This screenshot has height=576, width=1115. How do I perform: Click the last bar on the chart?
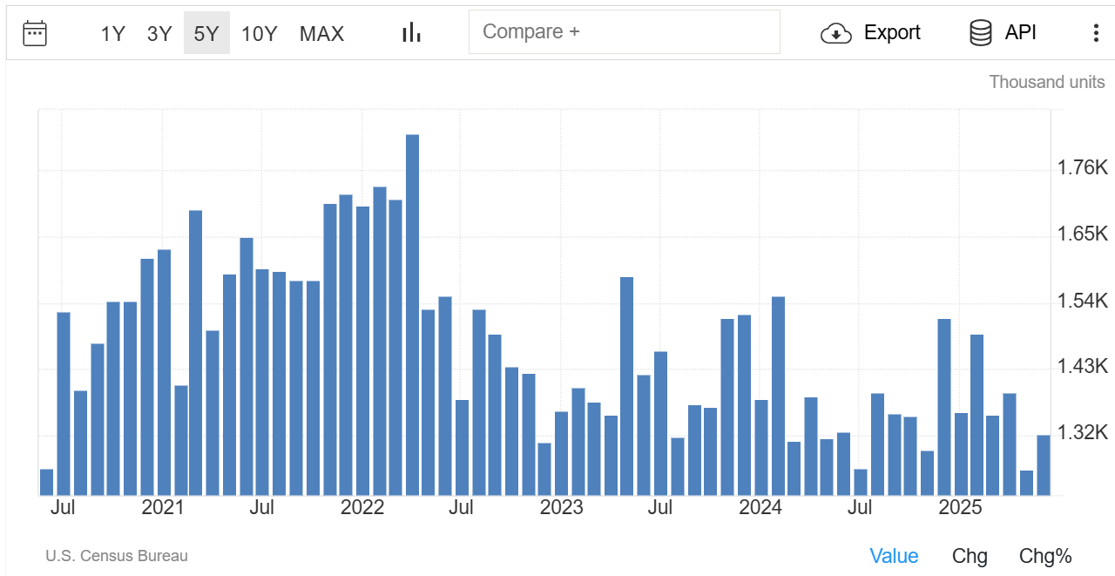tap(1044, 465)
